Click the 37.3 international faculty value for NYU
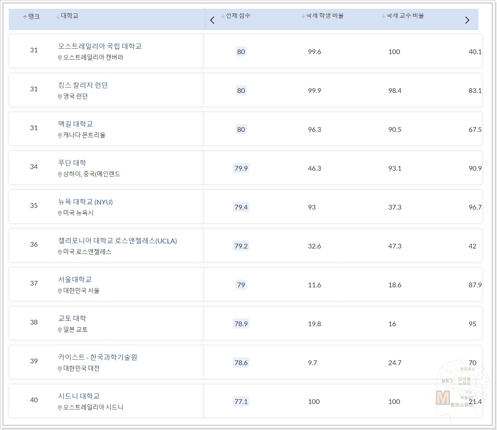The image size is (497, 430). coord(395,207)
